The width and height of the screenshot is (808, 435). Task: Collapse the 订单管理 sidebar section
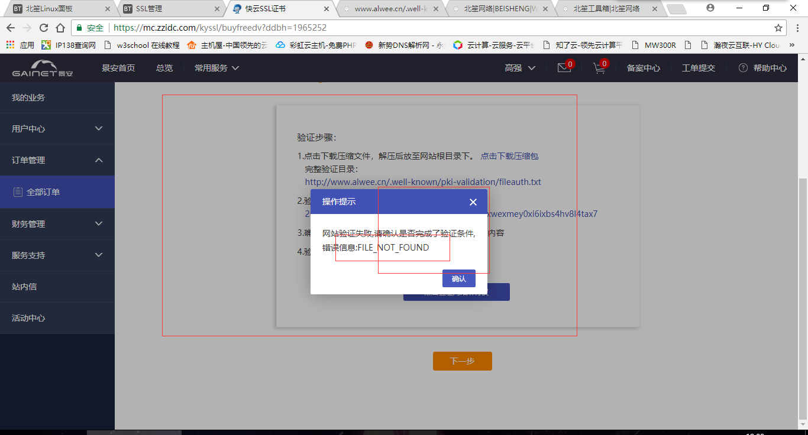click(57, 160)
